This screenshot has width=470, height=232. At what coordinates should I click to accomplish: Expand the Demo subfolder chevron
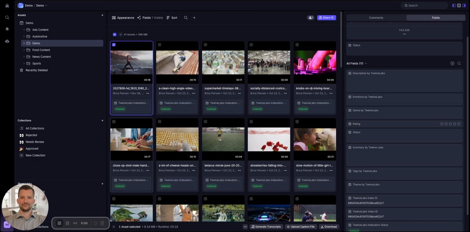(24, 43)
